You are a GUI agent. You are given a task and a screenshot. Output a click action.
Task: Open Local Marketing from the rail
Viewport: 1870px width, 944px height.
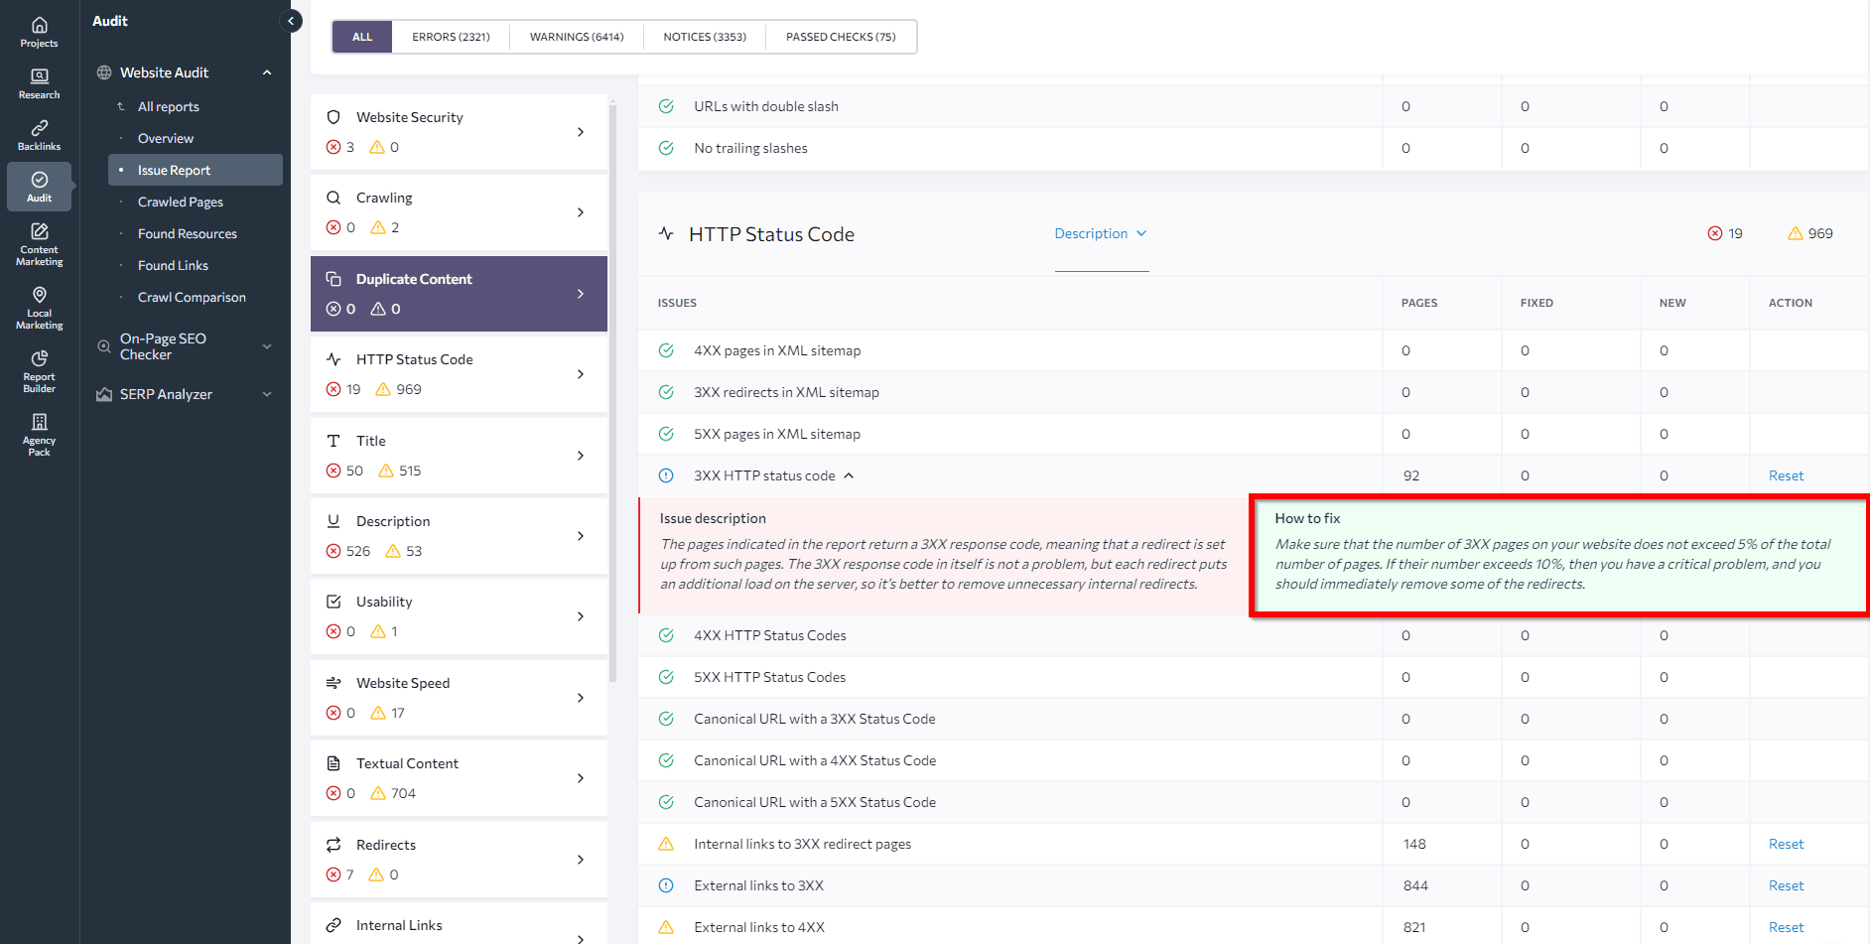click(39, 306)
